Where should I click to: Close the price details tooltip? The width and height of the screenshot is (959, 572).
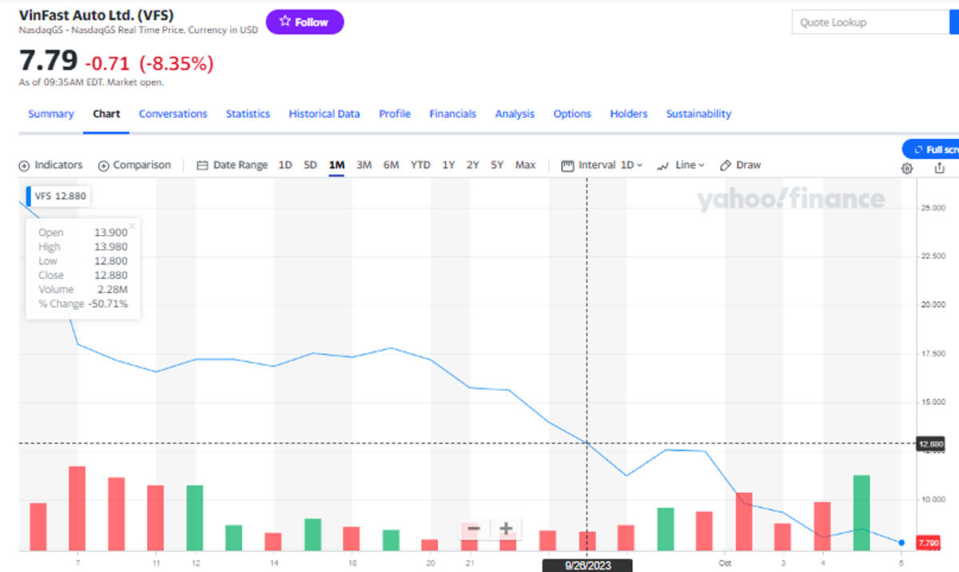tap(132, 226)
